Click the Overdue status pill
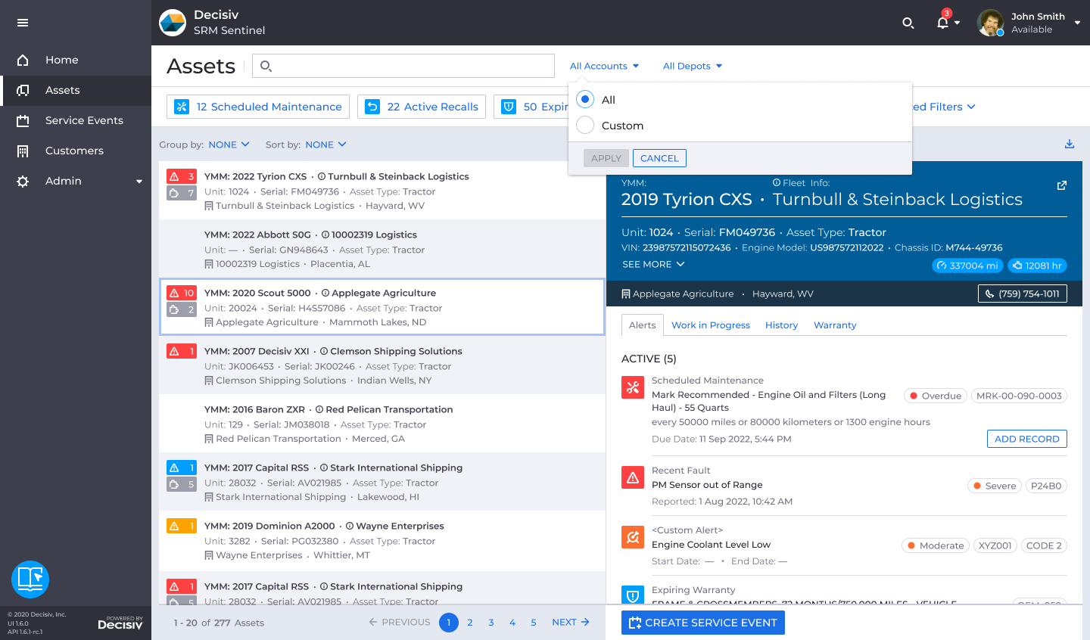The height and width of the screenshot is (640, 1090). click(x=936, y=396)
